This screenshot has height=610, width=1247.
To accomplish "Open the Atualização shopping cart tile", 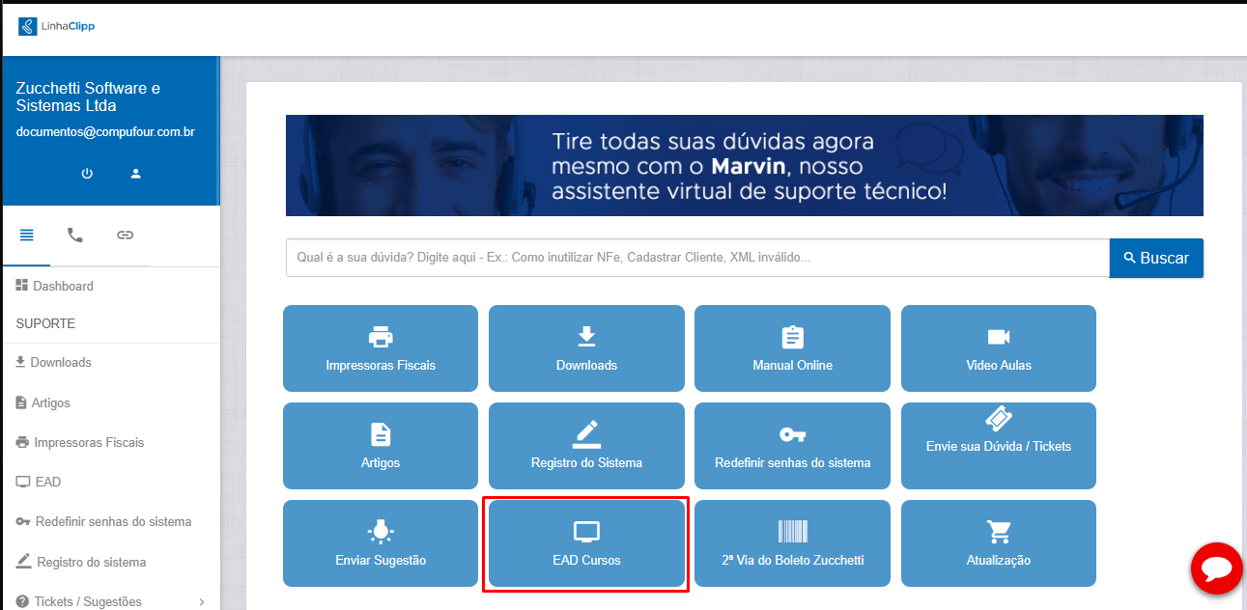I will pos(998,543).
